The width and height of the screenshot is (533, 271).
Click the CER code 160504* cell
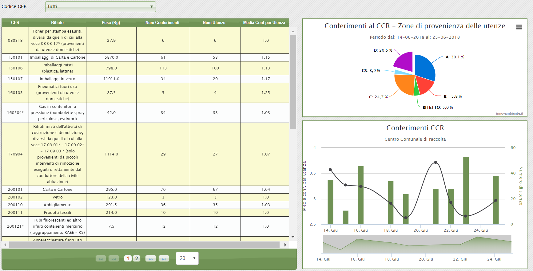[x=15, y=112]
